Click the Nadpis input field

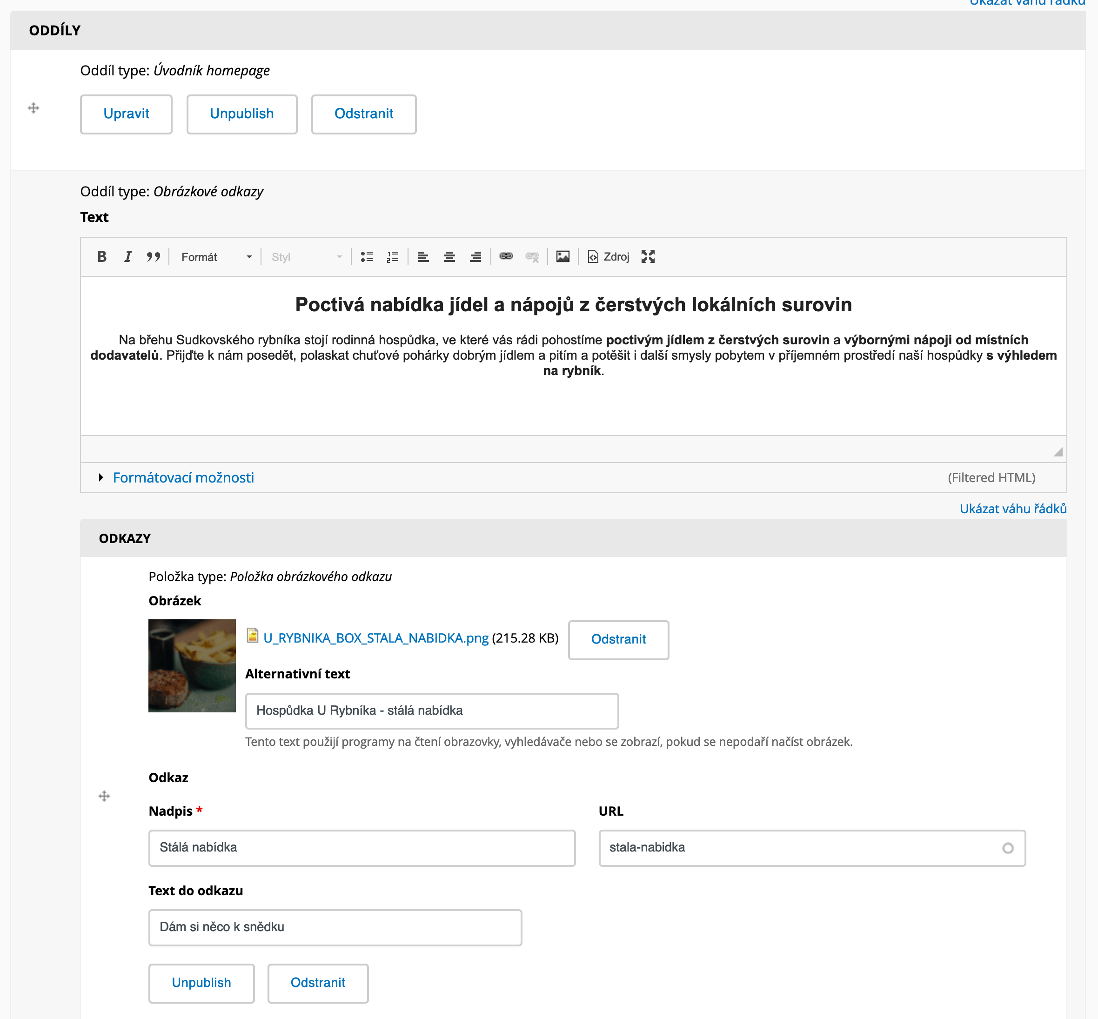pyautogui.click(x=362, y=848)
